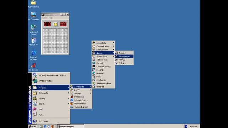Open the Help menu in Minesweeper
The image size is (228, 128).
[51, 18]
